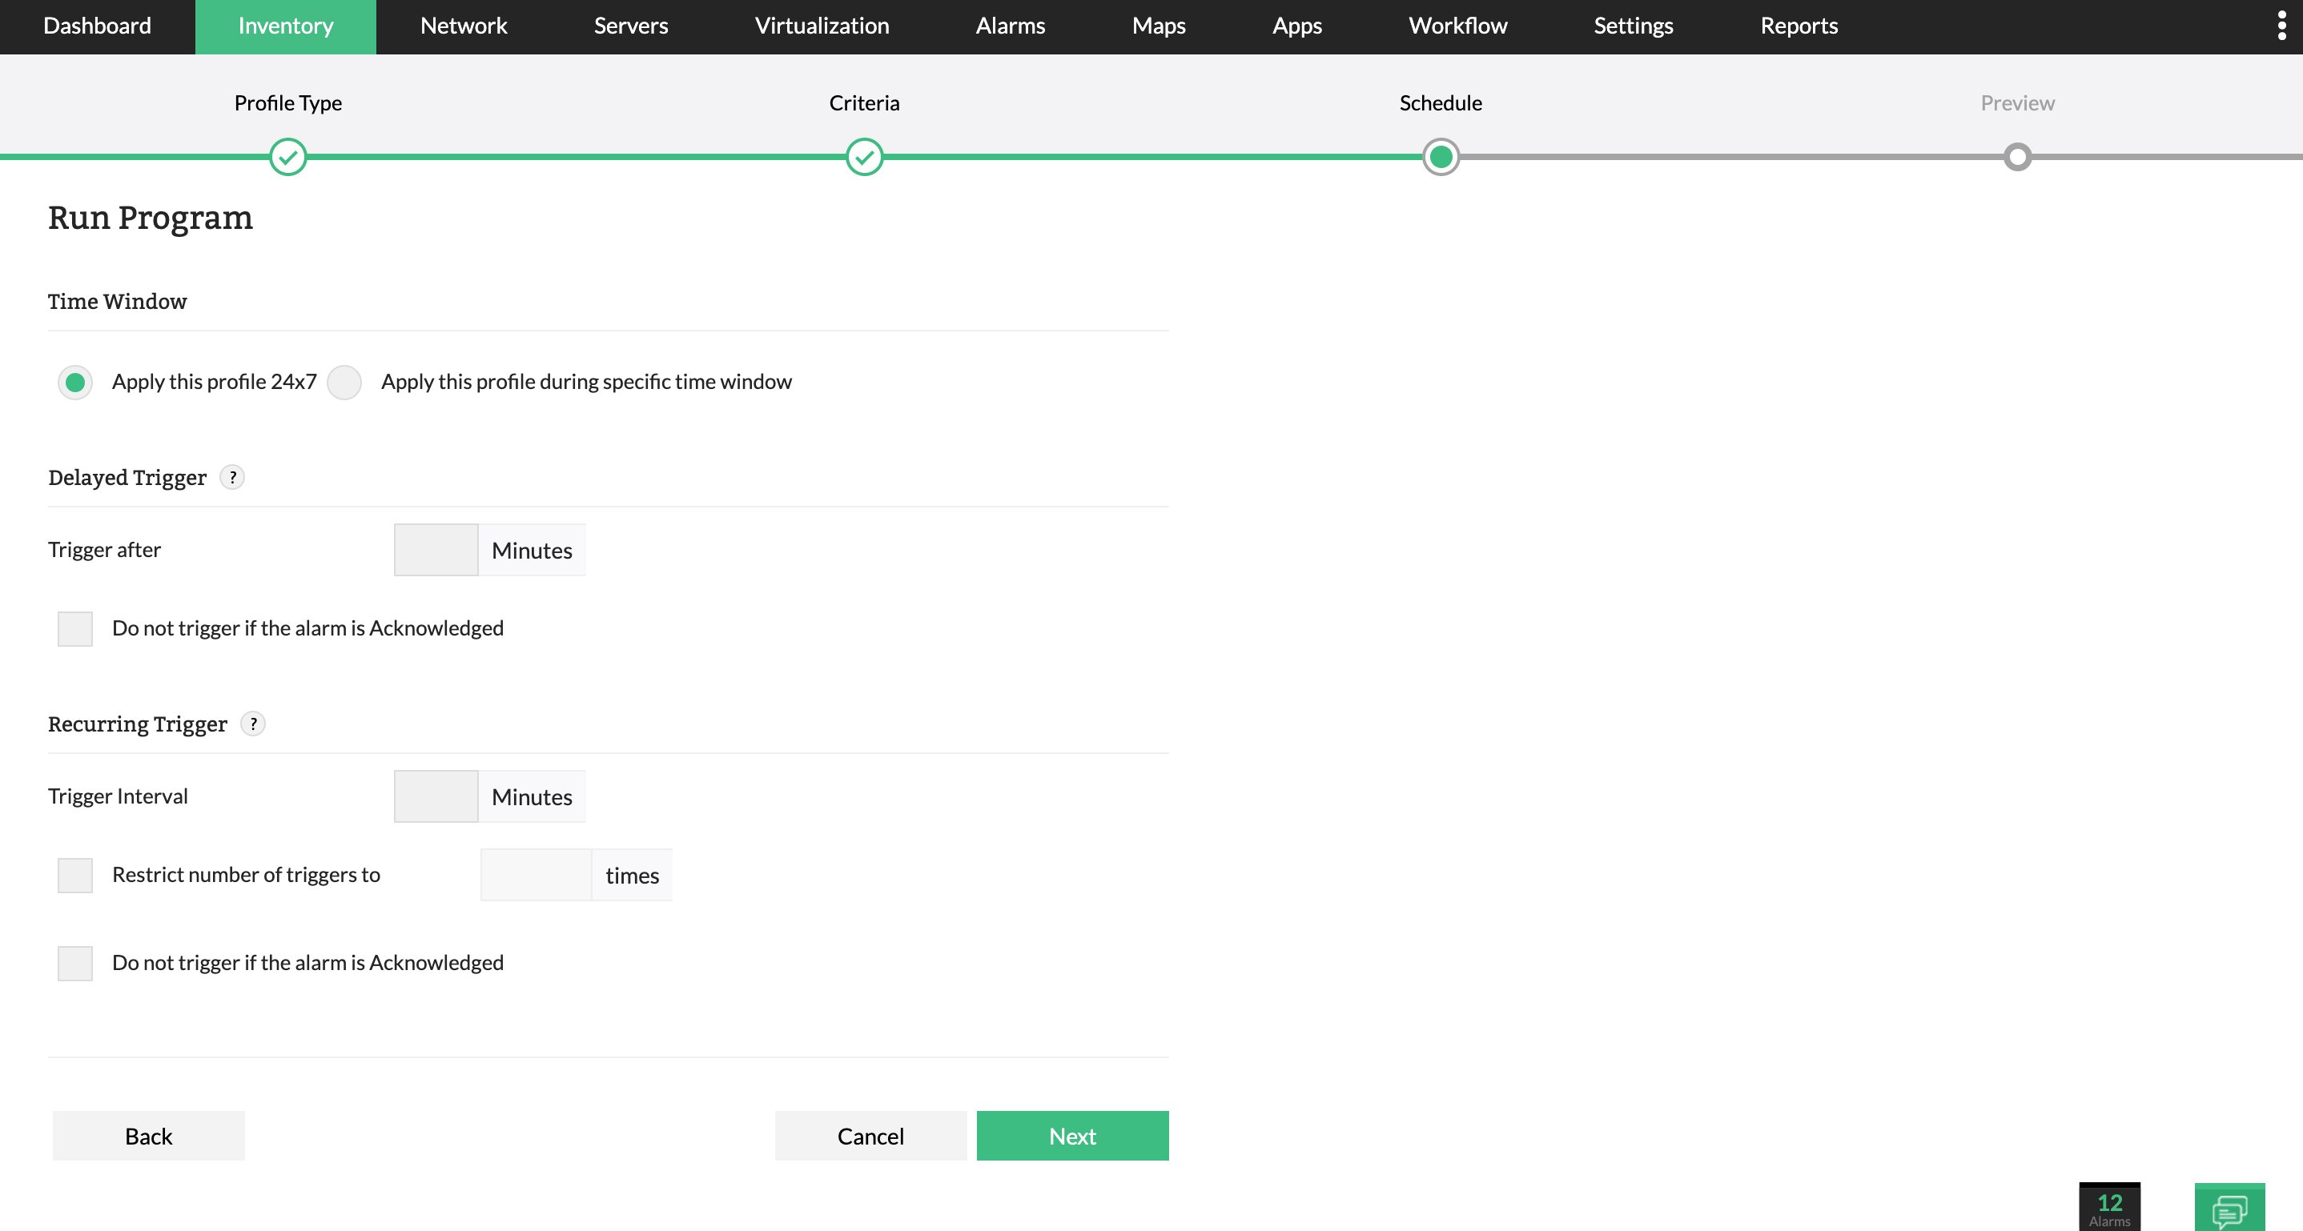
Task: Open the Alarms menu tab
Action: tap(1011, 26)
